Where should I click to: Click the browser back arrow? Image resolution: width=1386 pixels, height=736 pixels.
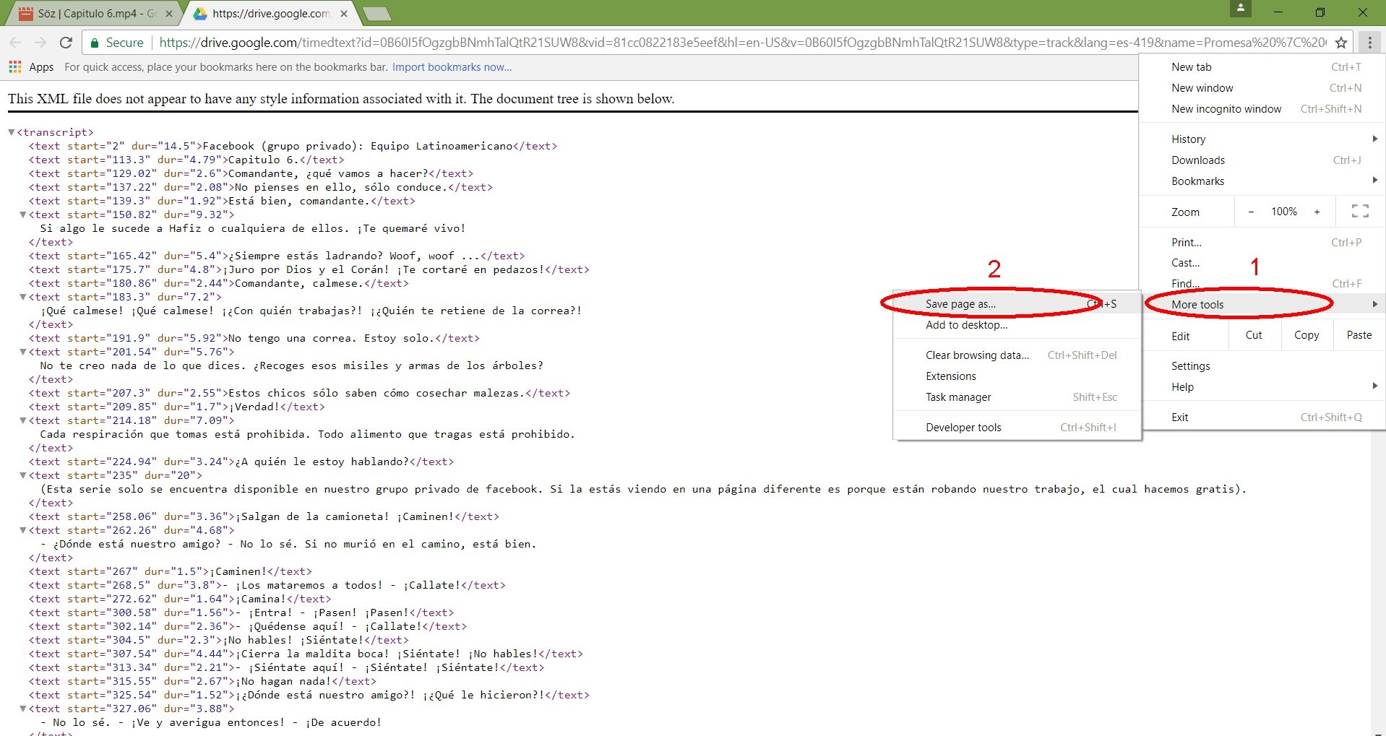(16, 43)
